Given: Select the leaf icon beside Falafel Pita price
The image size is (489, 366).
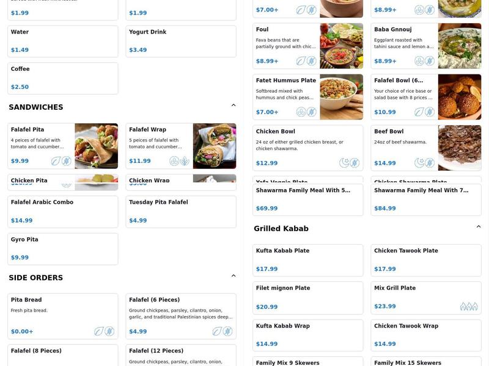Looking at the screenshot, I should (54, 161).
